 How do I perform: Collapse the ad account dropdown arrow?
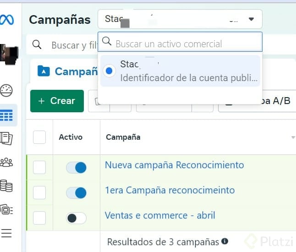251,19
